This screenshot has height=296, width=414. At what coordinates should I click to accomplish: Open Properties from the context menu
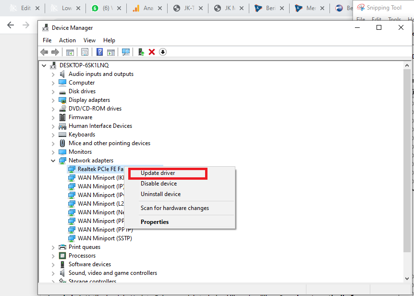click(155, 222)
